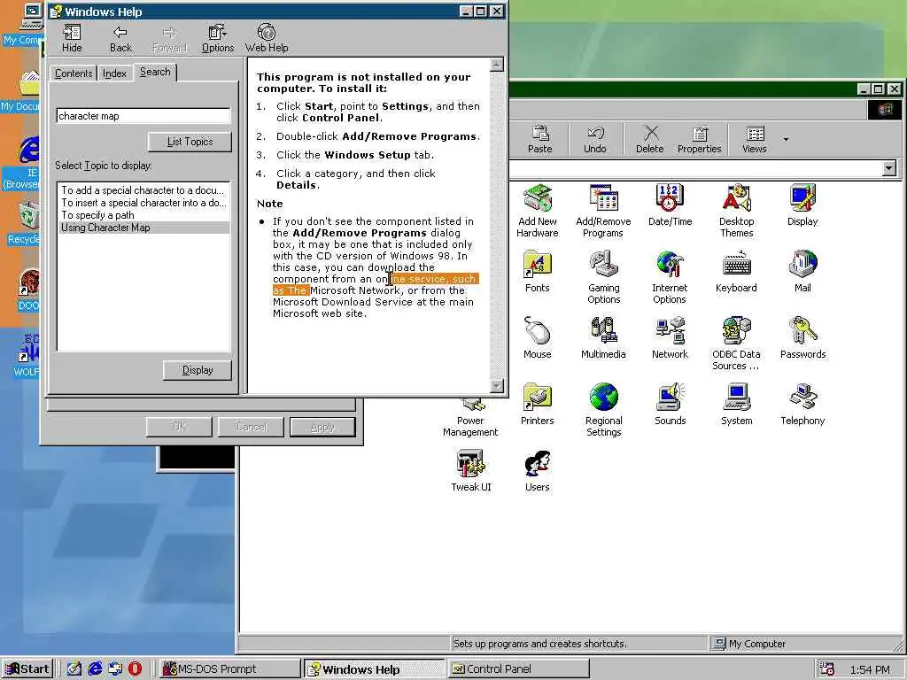907x680 pixels.
Task: Select the Network control panel icon
Action: pos(670,338)
